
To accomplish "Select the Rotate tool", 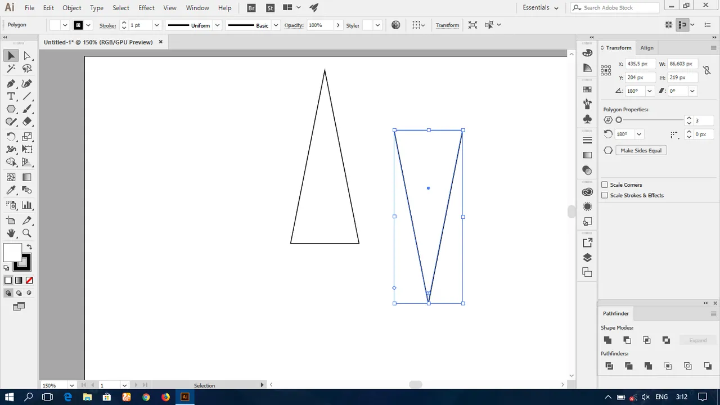I will [x=11, y=137].
